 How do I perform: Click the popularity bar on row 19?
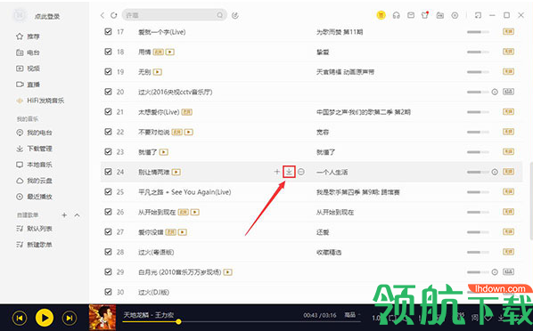478,72
